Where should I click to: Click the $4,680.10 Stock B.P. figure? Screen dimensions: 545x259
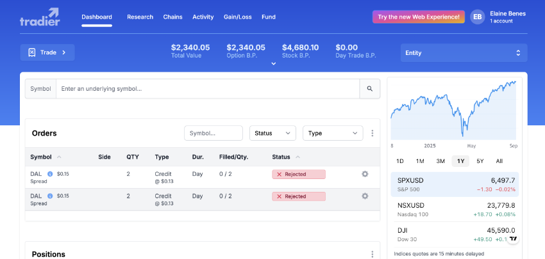click(x=300, y=47)
